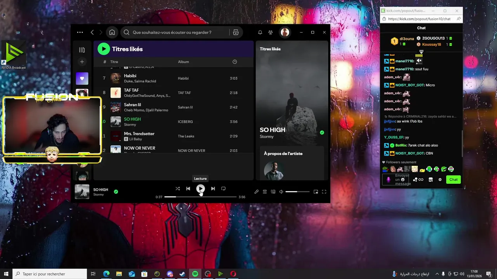Click Spotify icon on the taskbar

click(195, 274)
